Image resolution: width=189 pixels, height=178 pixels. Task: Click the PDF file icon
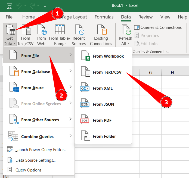pos(85,119)
